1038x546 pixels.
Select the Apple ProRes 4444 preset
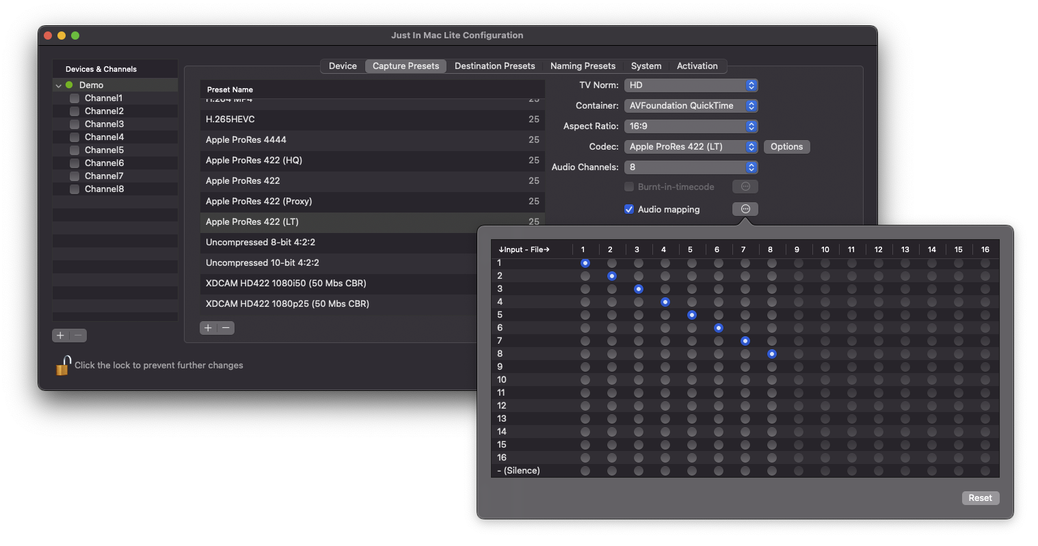pyautogui.click(x=373, y=140)
